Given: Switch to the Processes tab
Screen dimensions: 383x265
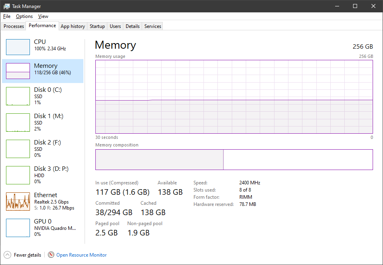Looking at the screenshot, I should tap(14, 26).
